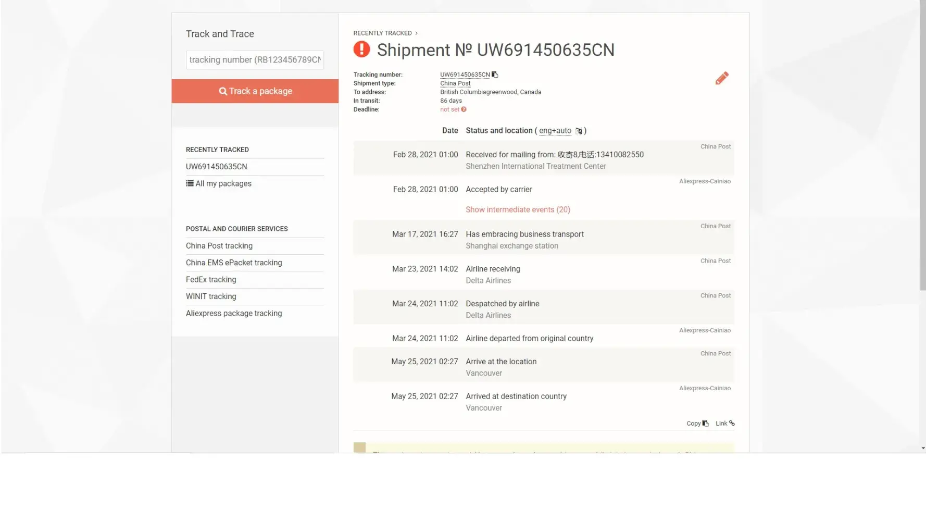The height and width of the screenshot is (521, 926).
Task: Click the RECENTLY TRACKED breadcrumb
Action: pyautogui.click(x=382, y=33)
